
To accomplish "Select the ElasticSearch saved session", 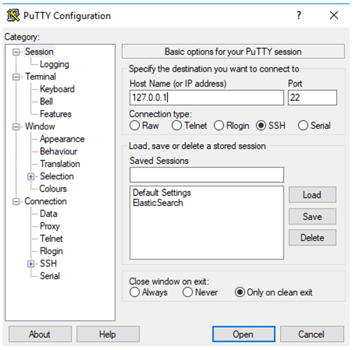I will (x=158, y=203).
